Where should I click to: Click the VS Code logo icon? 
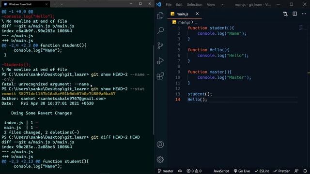(x=158, y=4)
